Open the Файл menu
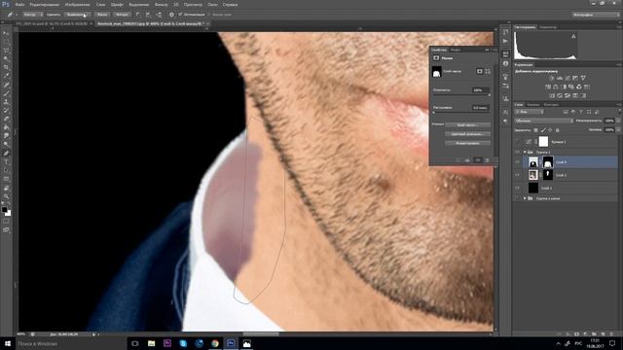 19,4
